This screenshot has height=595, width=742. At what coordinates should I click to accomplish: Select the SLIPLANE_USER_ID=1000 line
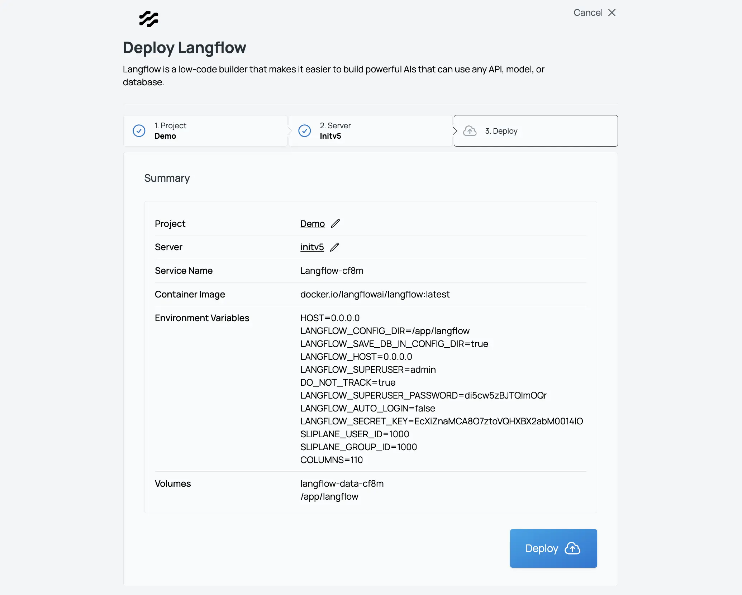pyautogui.click(x=355, y=434)
